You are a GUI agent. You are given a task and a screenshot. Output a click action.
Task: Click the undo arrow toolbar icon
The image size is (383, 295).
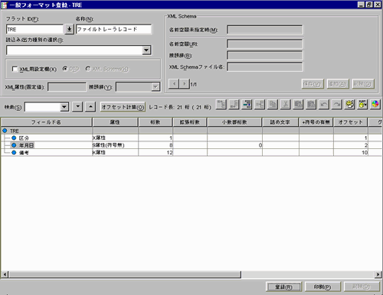(324, 105)
